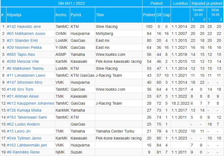Select rider #29 Nissinen Pekka
The width and height of the screenshot is (224, 156).
pos(24,47)
